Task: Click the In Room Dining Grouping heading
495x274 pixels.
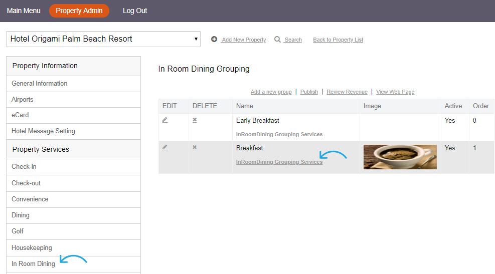Action: (x=204, y=69)
